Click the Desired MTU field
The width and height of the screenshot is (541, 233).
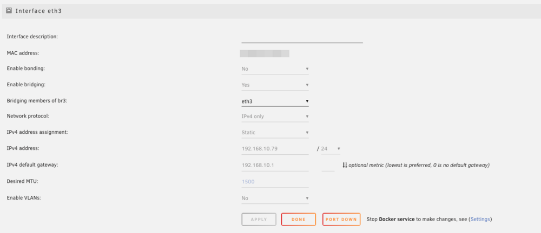(275, 182)
